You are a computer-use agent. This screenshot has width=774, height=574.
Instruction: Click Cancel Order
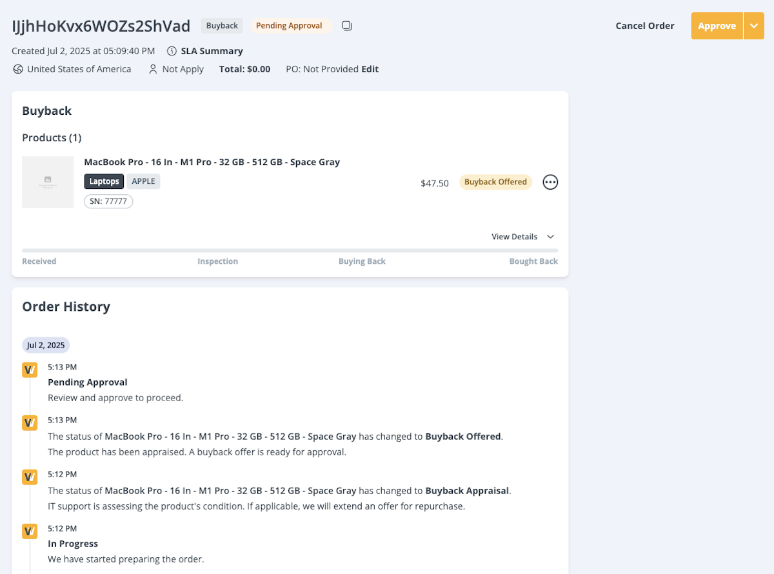645,26
